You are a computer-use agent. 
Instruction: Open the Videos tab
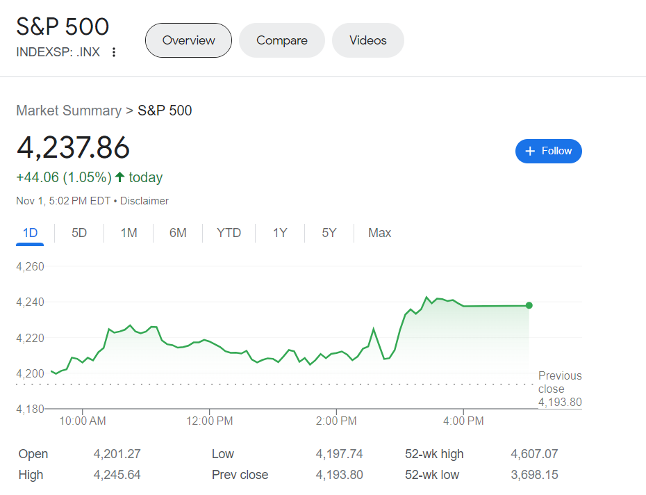tap(368, 40)
